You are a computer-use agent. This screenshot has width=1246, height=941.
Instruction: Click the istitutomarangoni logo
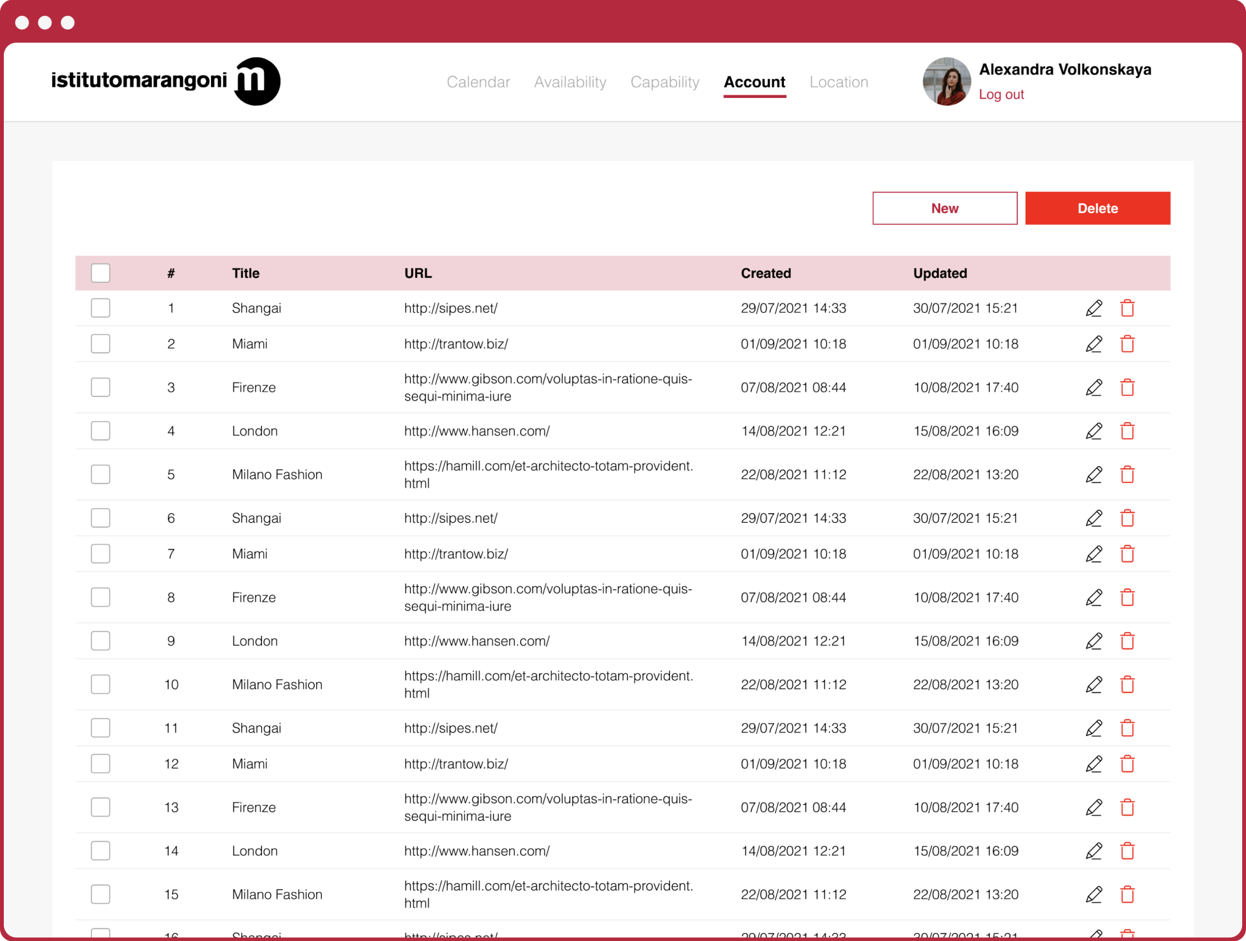pos(166,81)
